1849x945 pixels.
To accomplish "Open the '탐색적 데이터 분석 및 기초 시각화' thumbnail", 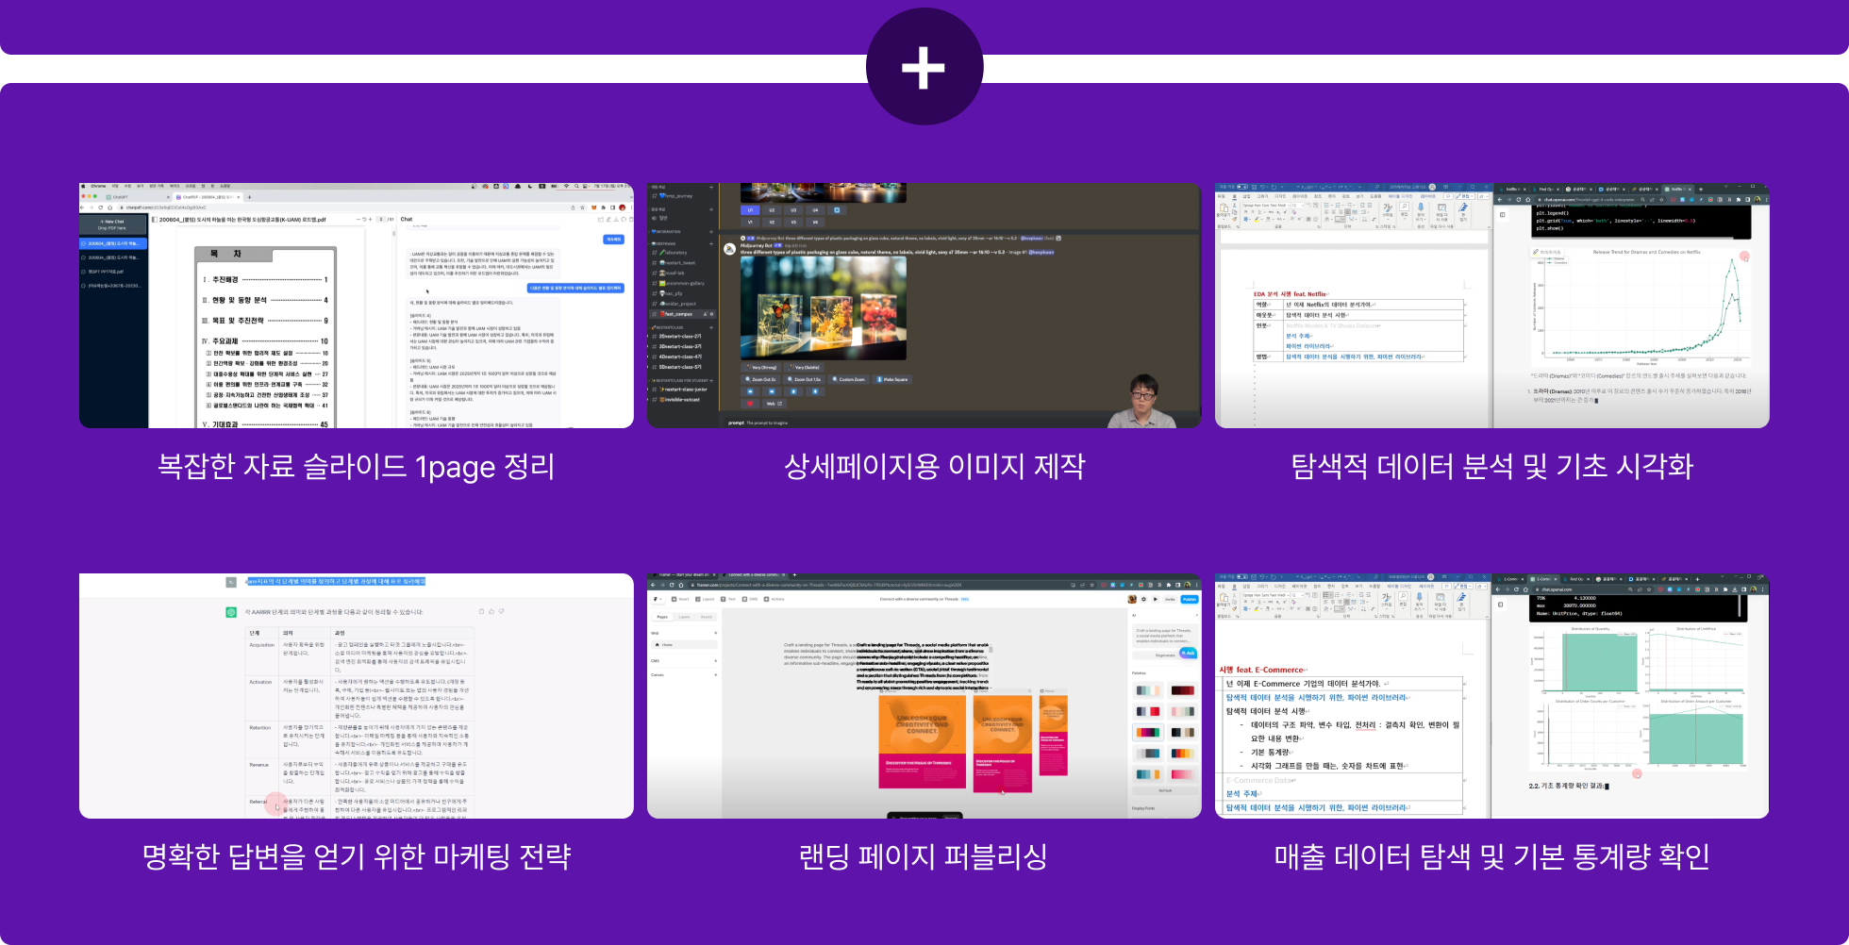I will [1492, 306].
